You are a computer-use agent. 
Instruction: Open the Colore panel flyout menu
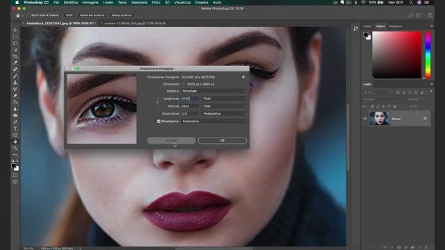click(x=431, y=26)
